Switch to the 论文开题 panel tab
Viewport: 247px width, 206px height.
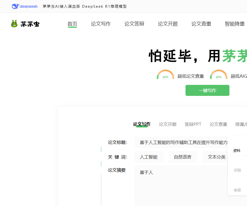168,124
